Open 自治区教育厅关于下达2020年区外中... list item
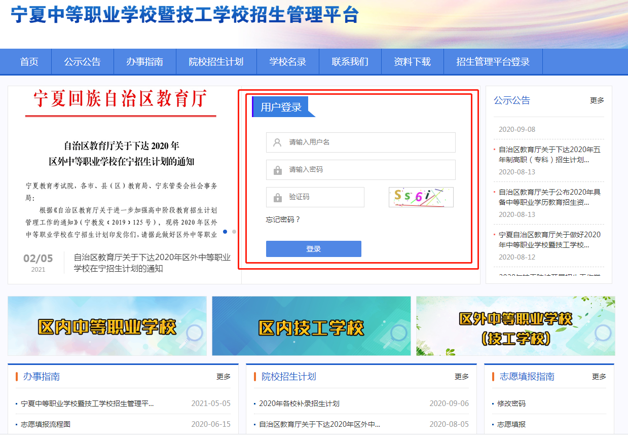The width and height of the screenshot is (628, 440). pyautogui.click(x=319, y=424)
